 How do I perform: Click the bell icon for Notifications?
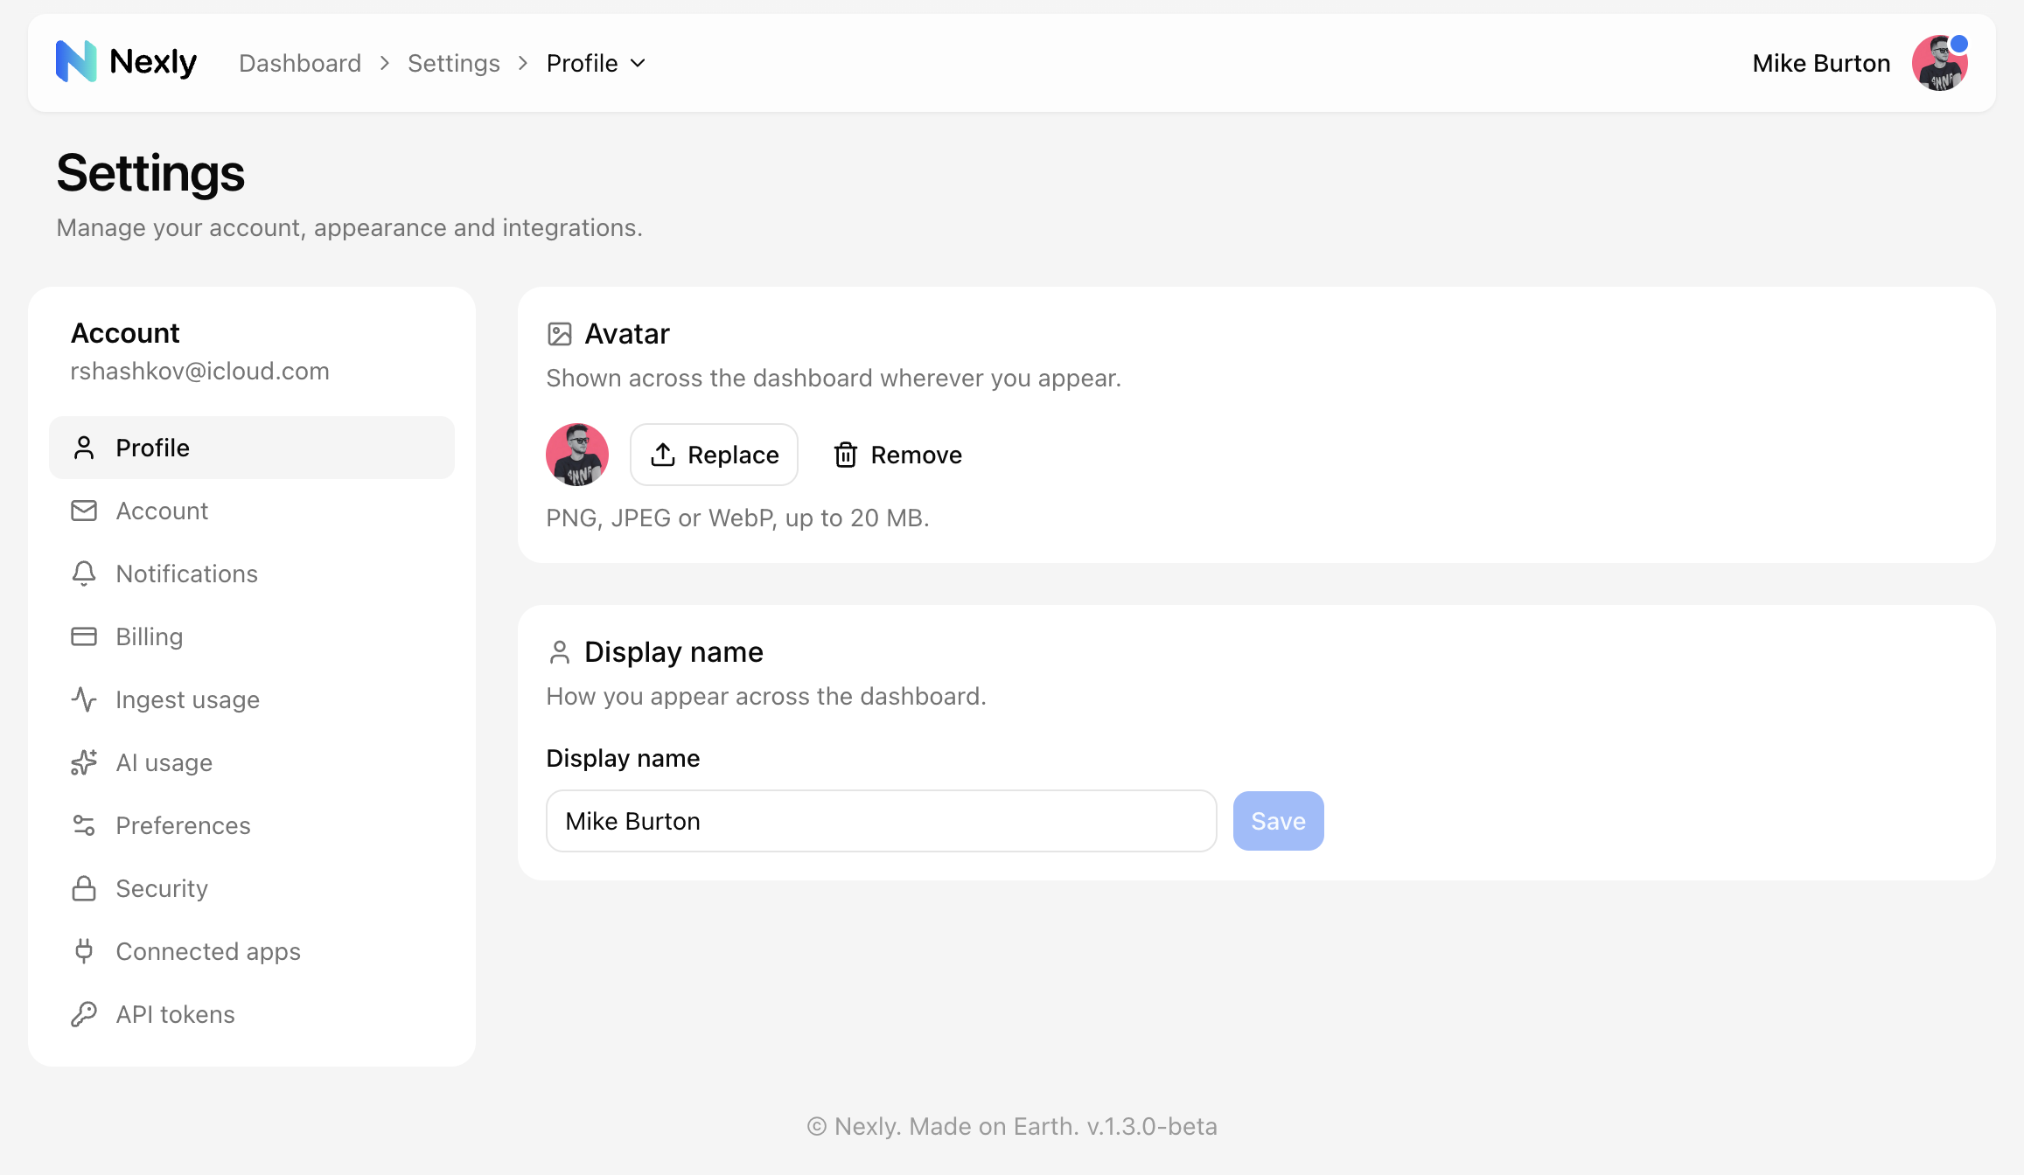[84, 574]
